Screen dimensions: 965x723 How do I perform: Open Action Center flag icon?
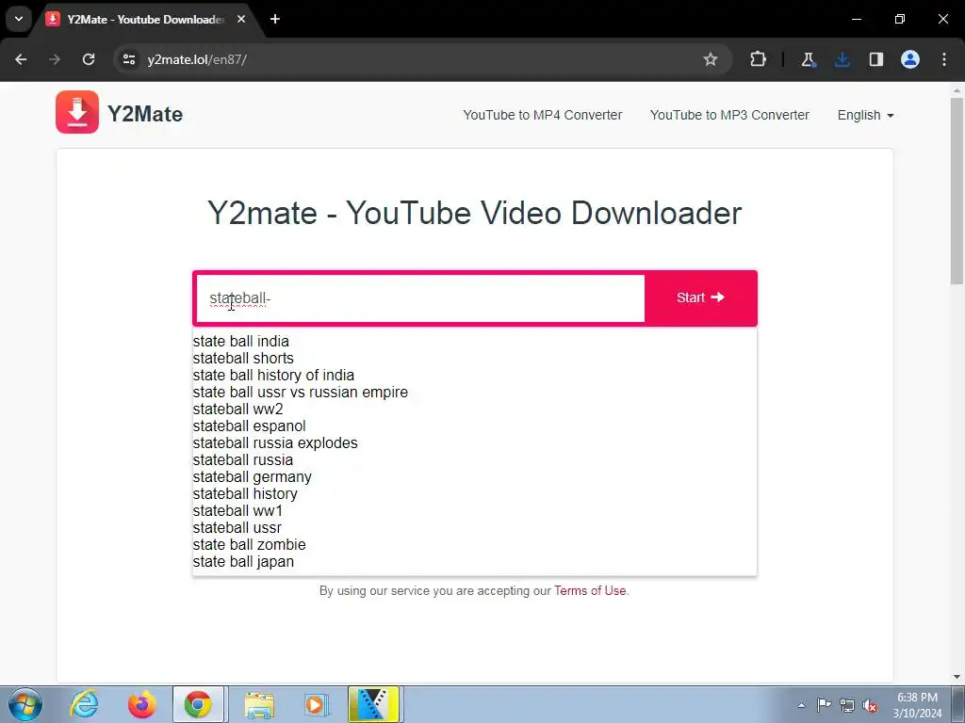tap(824, 705)
